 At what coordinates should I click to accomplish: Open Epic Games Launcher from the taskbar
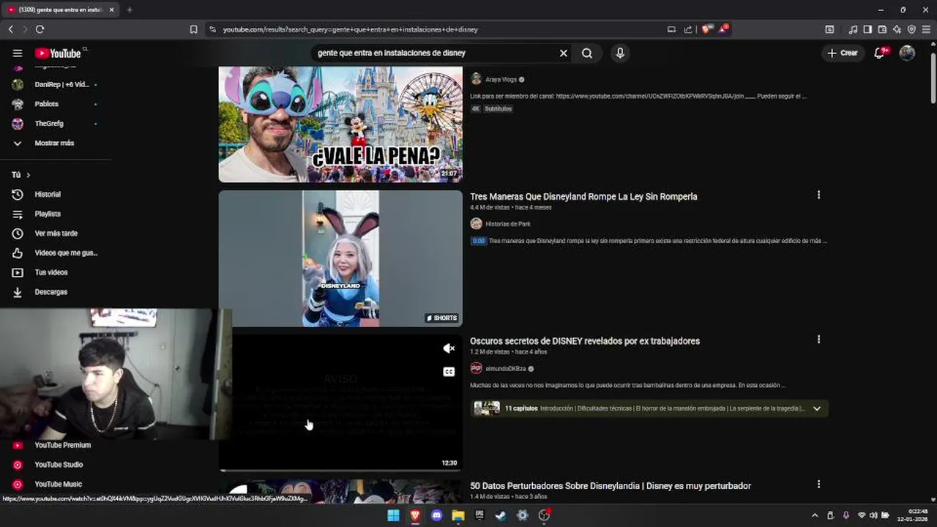(x=479, y=515)
